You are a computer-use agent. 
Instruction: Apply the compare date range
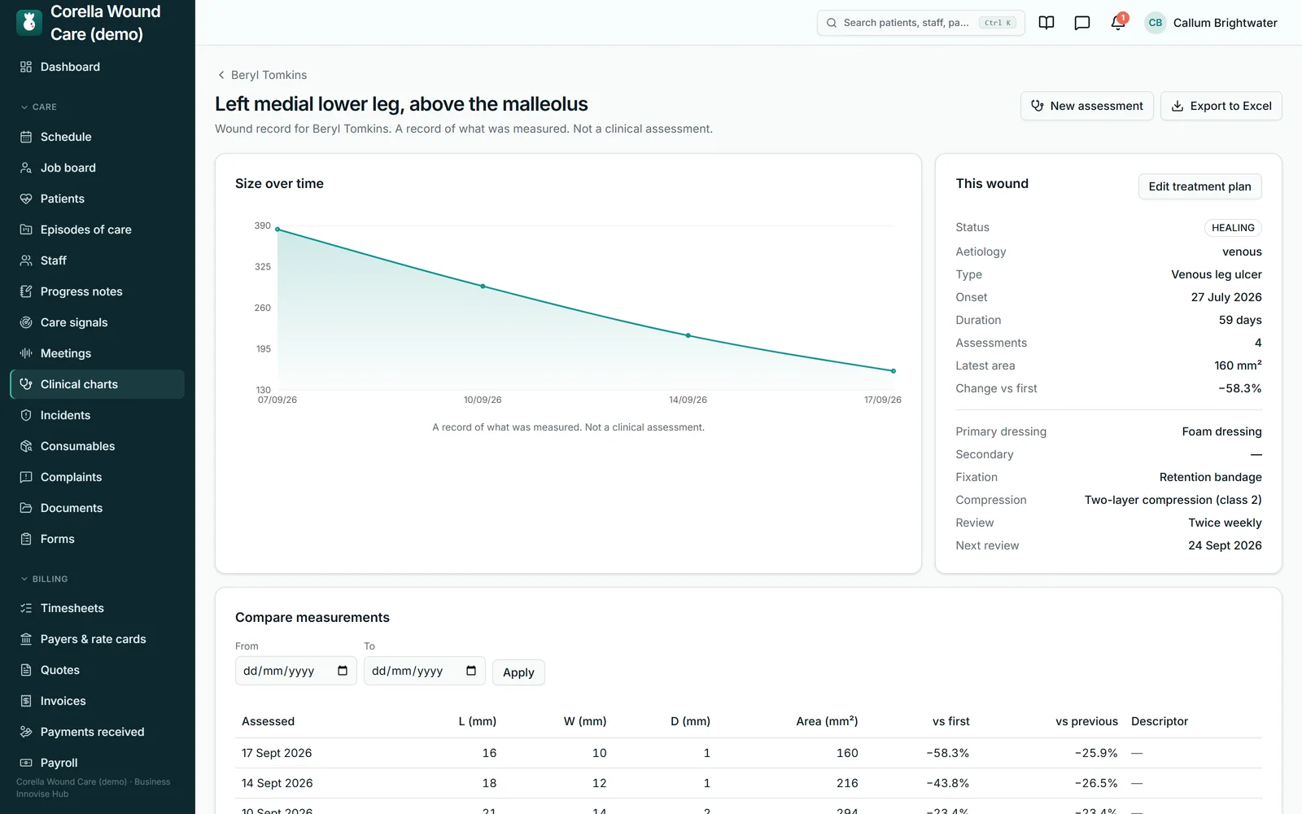(518, 672)
